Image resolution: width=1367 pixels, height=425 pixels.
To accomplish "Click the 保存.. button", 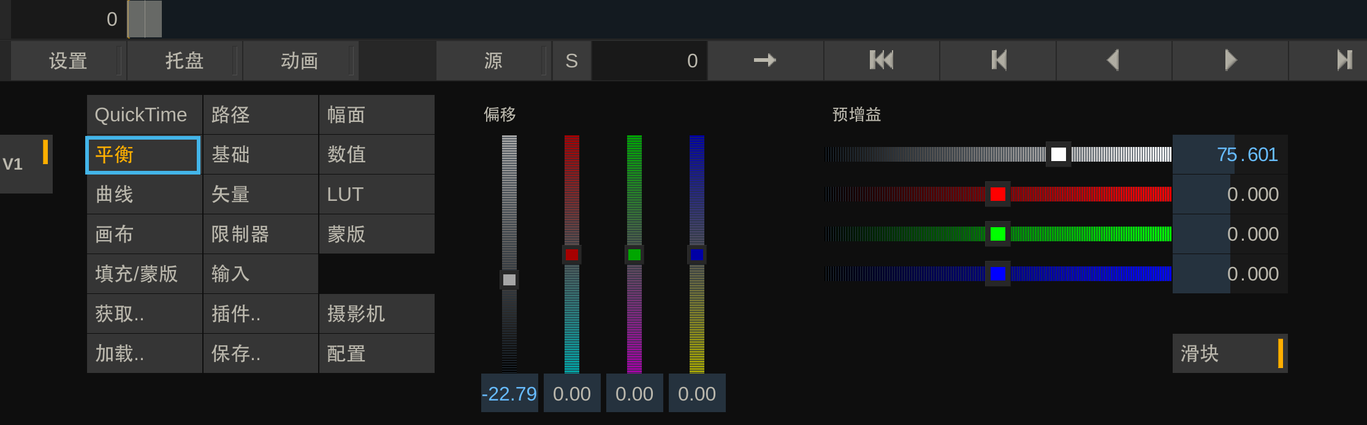I will (x=261, y=353).
